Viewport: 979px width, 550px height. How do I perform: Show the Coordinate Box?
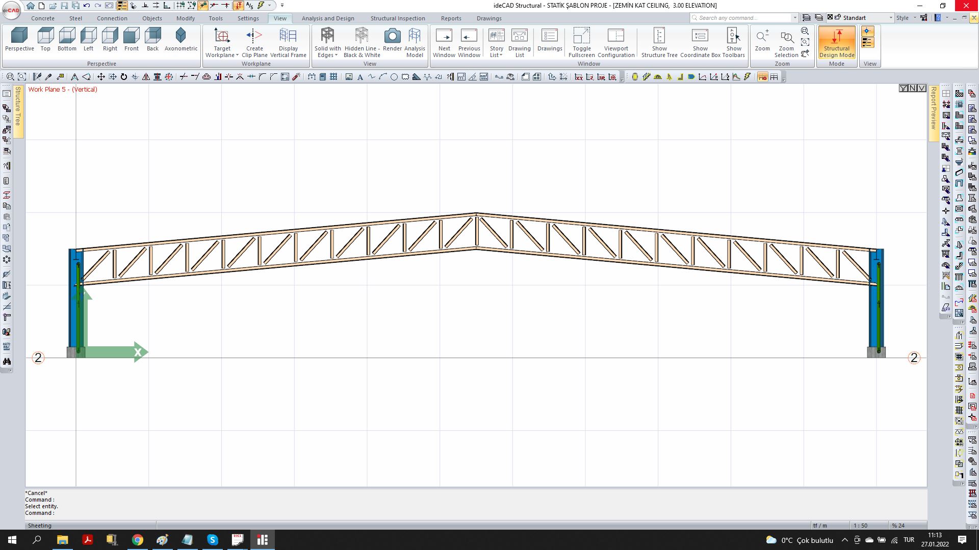[700, 42]
